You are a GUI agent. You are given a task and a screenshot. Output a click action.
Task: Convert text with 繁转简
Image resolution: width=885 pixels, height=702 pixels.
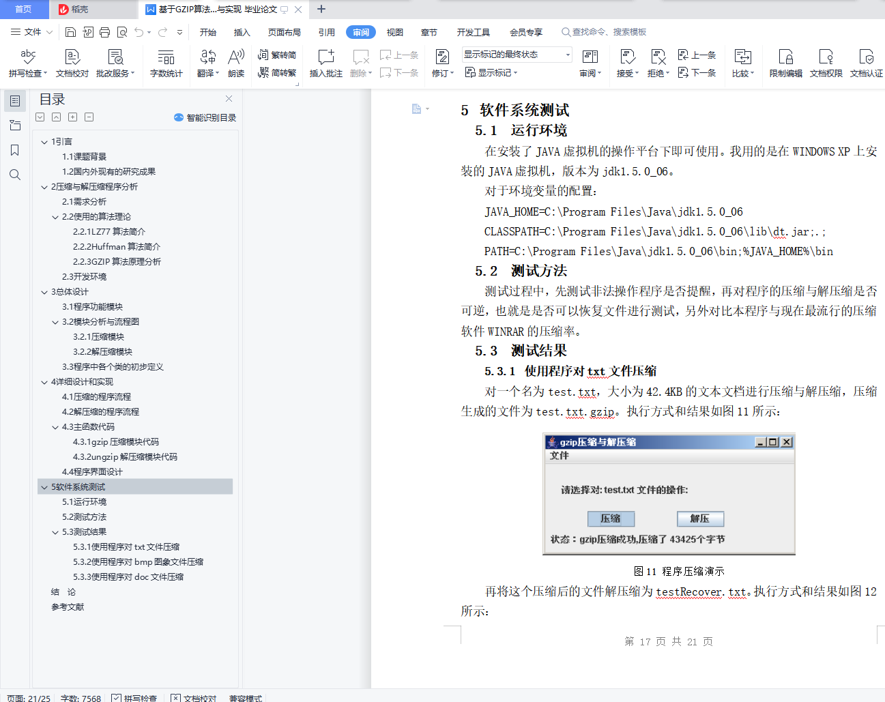277,55
